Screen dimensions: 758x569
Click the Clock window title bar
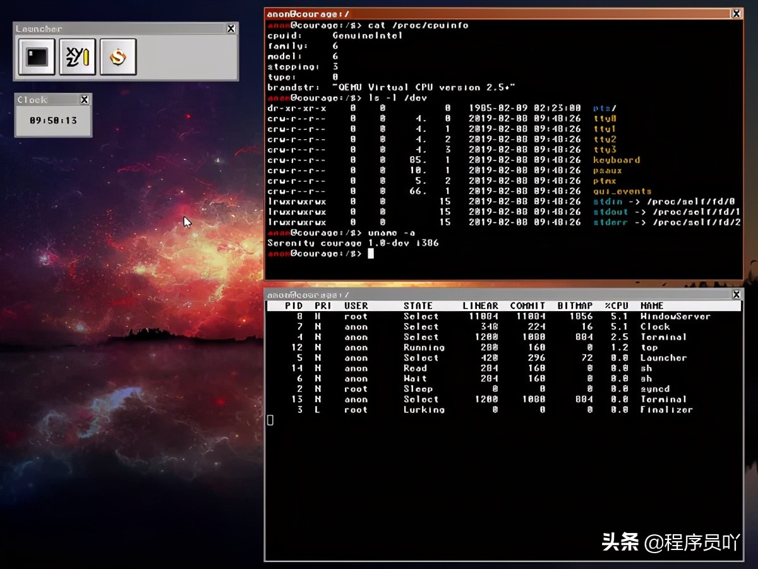click(x=47, y=100)
